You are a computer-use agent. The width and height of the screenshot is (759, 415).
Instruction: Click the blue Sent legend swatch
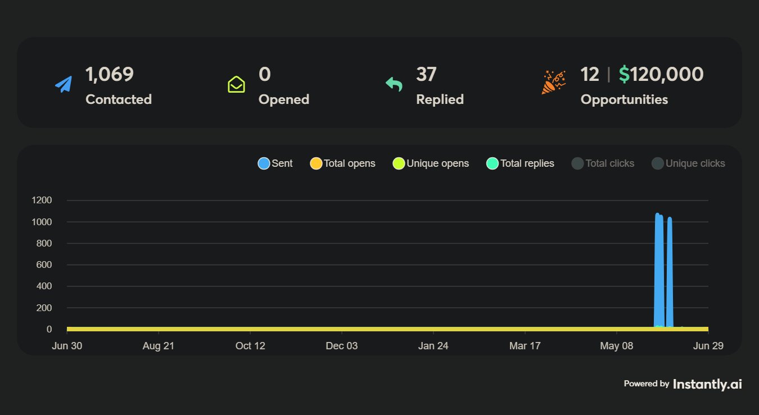[x=264, y=163]
